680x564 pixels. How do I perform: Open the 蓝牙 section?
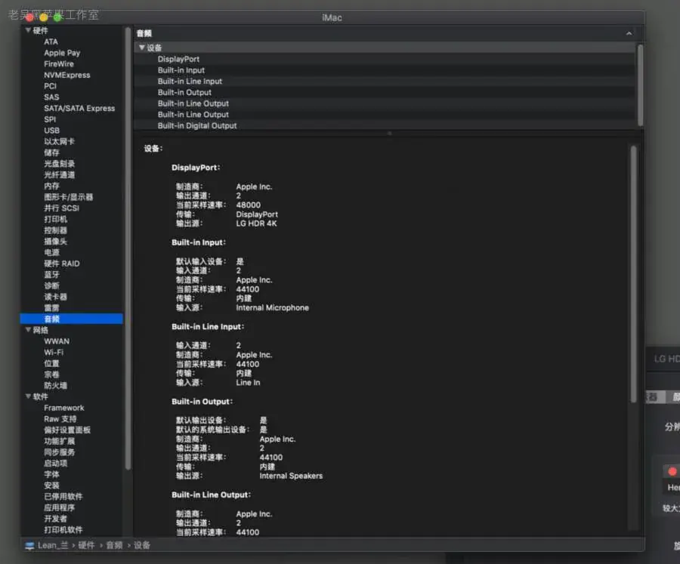click(51, 274)
